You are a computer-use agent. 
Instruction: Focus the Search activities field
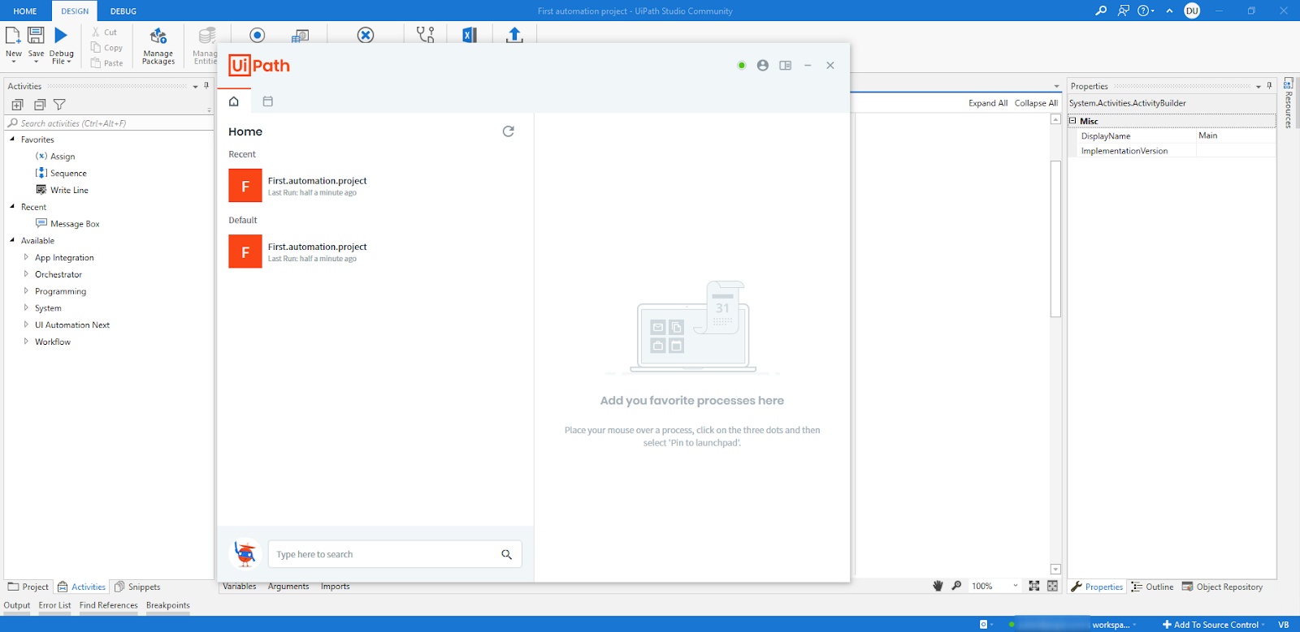pos(109,123)
